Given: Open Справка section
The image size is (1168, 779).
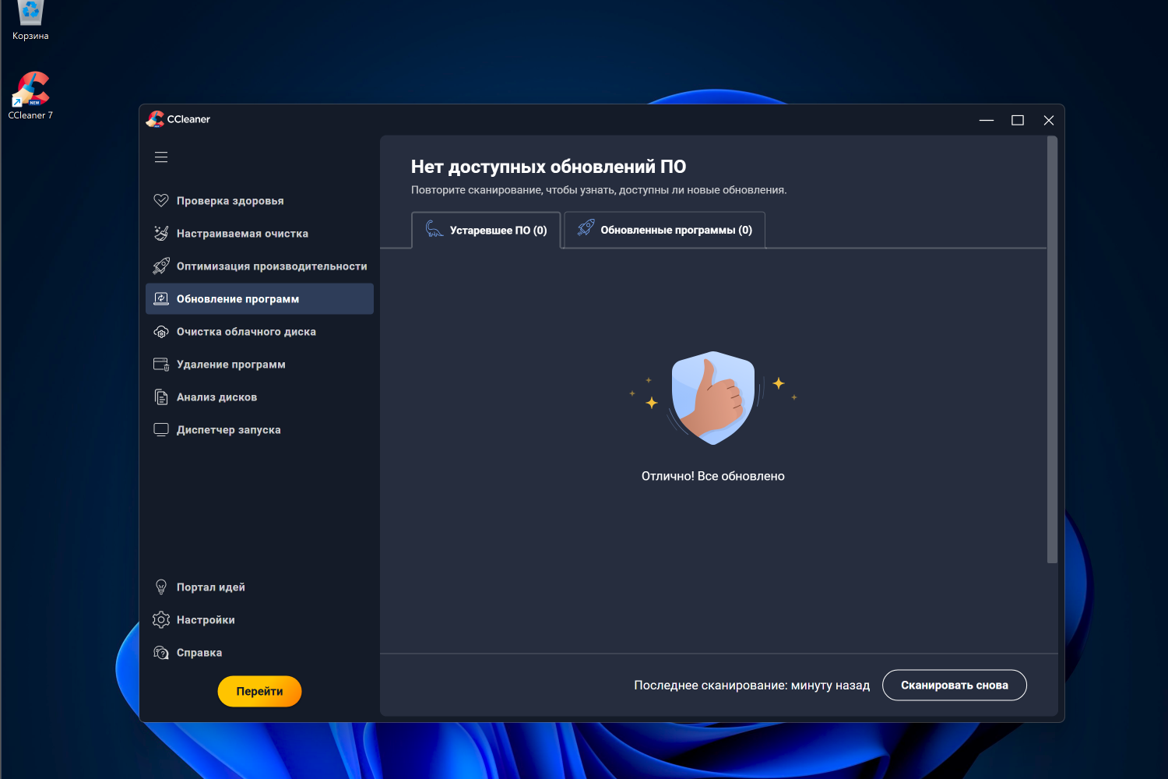Looking at the screenshot, I should (x=259, y=653).
